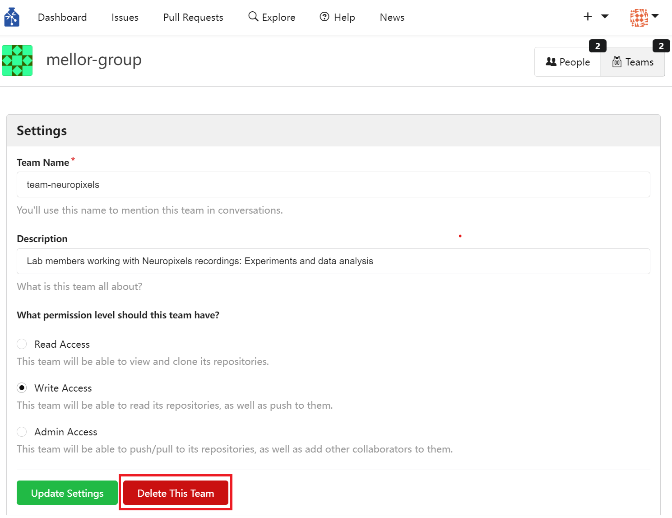Select Write Access radio button
Screen dimensions: 672x518
(x=22, y=388)
